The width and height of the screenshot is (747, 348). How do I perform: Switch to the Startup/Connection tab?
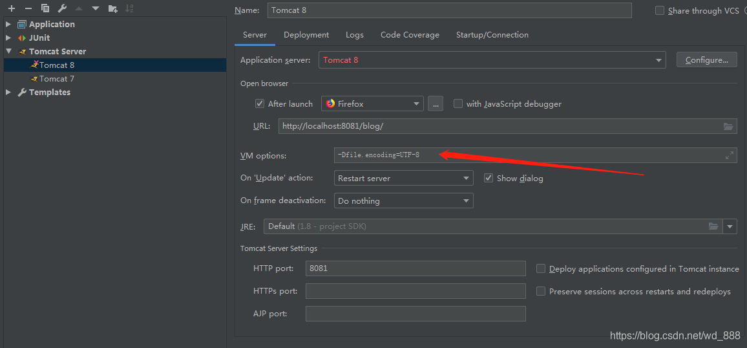coord(492,35)
